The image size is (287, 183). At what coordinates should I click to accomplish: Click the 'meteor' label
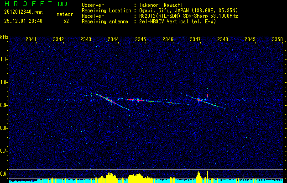[x=65, y=14]
